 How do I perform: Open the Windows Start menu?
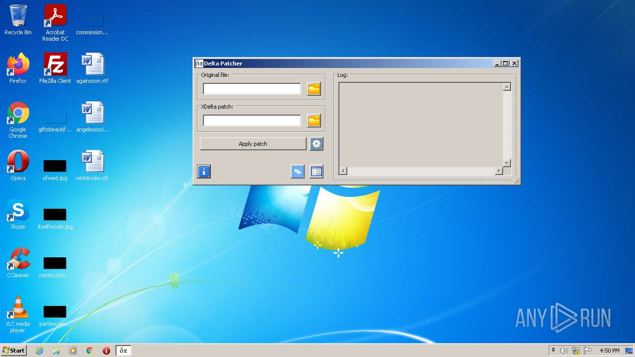point(14,350)
